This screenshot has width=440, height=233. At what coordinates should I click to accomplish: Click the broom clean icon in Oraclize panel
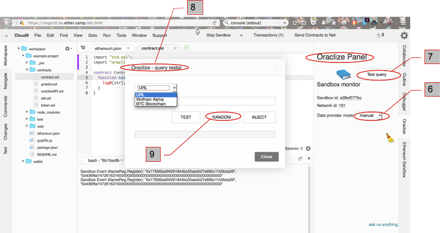390,138
